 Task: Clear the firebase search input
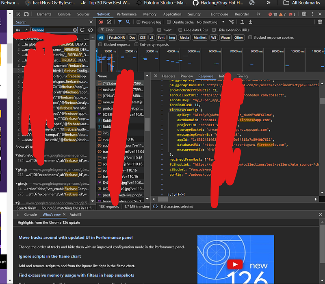[x=75, y=30]
